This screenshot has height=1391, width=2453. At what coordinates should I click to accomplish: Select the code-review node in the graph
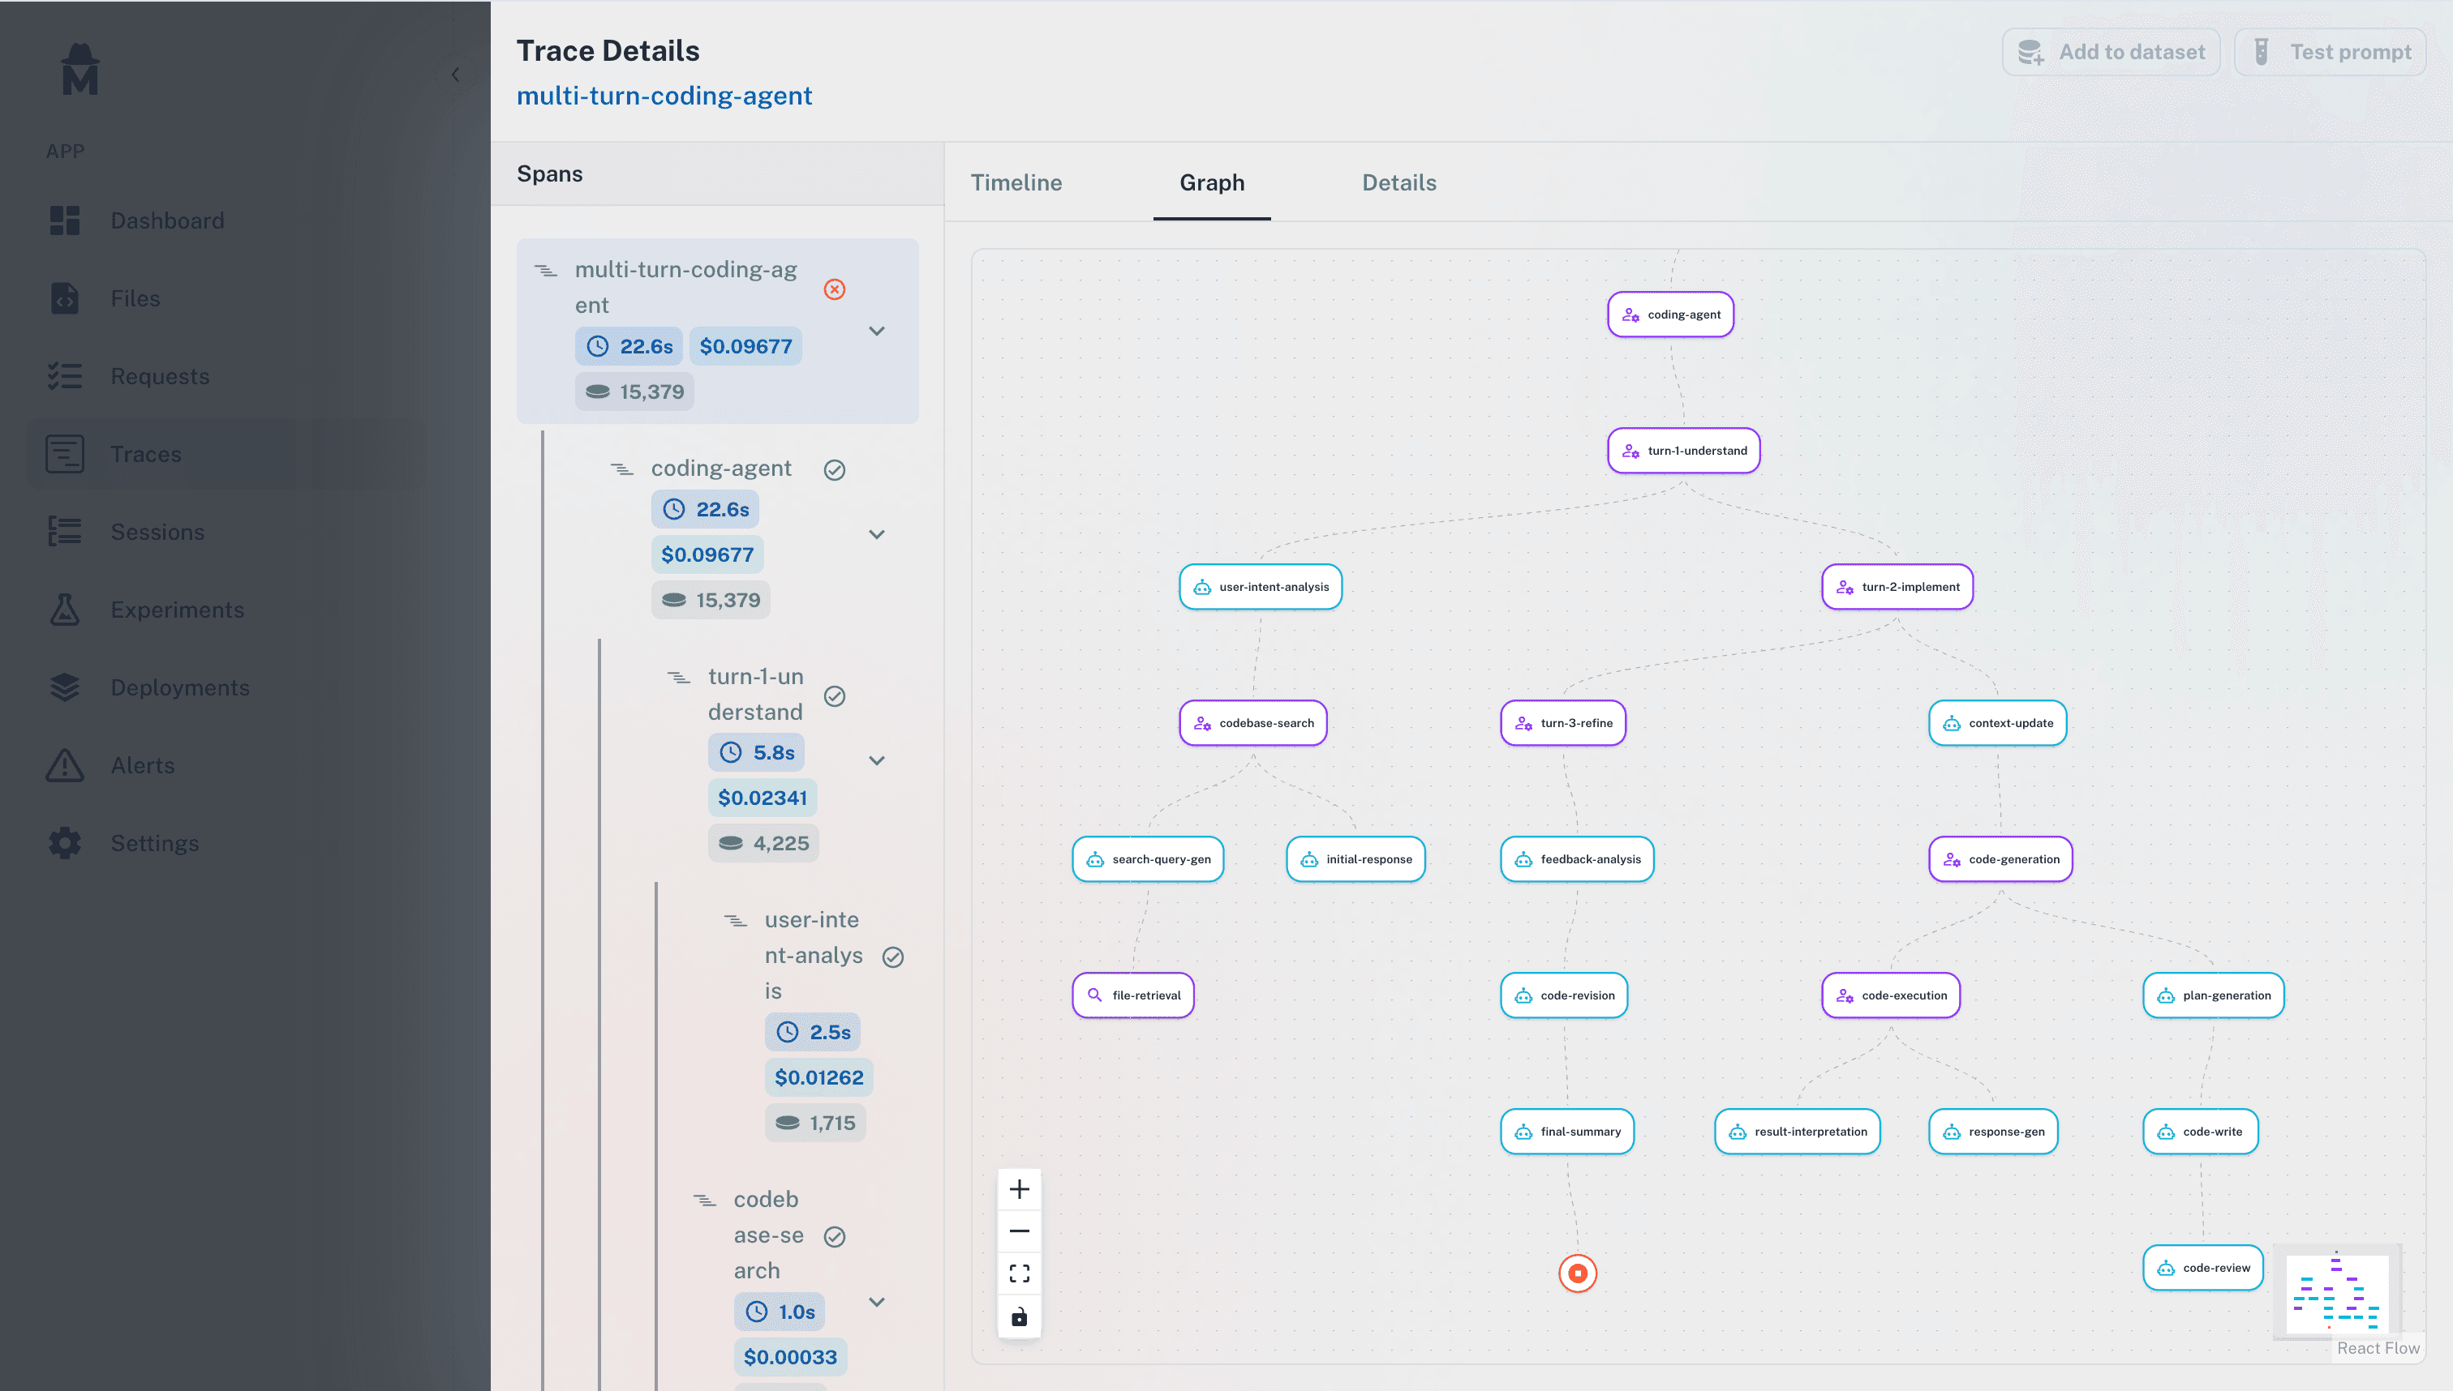pos(2202,1268)
